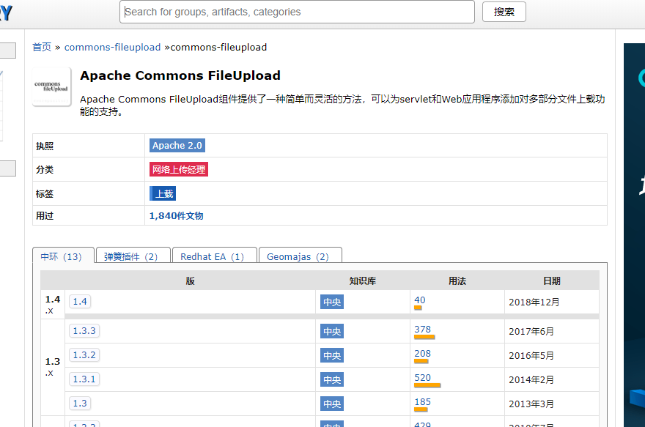This screenshot has height=427, width=645.
Task: Open the 首页 breadcrumb link
Action: (42, 48)
